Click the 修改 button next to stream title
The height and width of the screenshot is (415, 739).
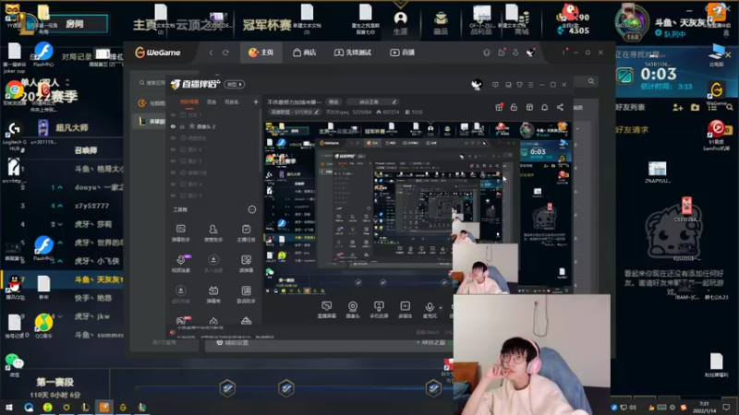pyautogui.click(x=333, y=101)
